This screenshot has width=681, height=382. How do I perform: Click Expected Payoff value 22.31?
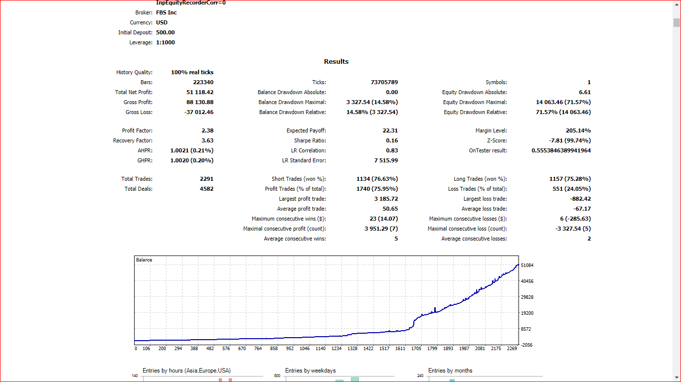[x=390, y=130]
